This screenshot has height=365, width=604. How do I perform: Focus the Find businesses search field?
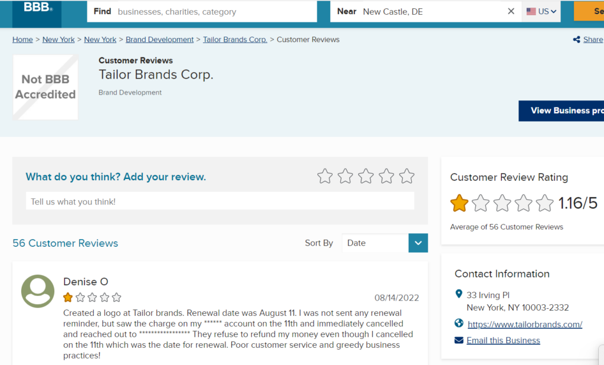pyautogui.click(x=202, y=12)
